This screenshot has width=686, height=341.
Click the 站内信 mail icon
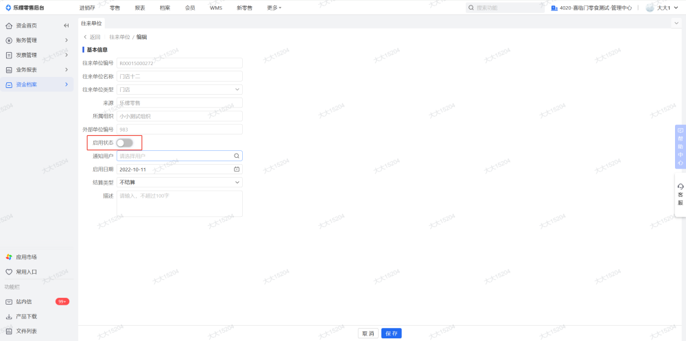pos(8,302)
